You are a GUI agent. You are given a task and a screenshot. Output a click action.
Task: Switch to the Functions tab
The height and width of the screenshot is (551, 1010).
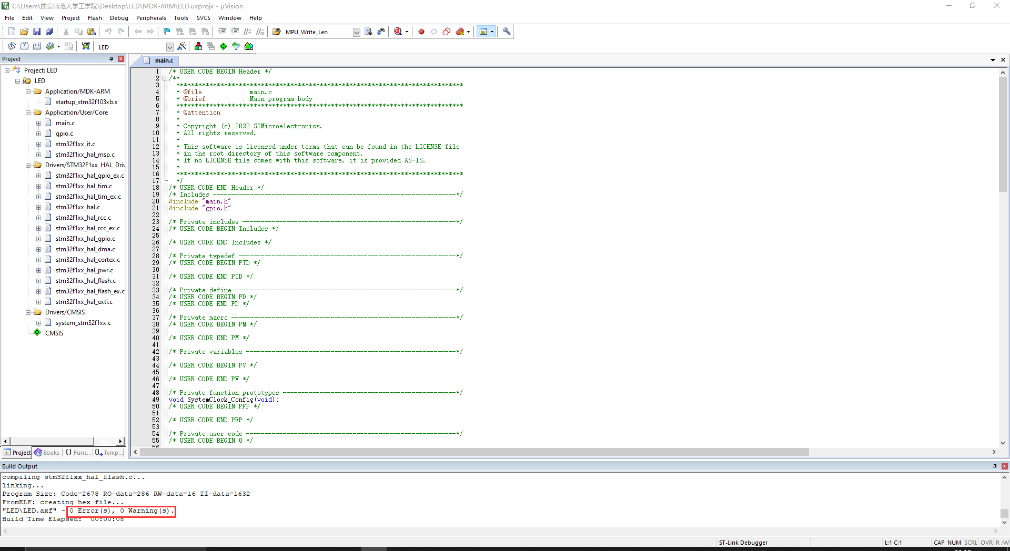[x=78, y=453]
